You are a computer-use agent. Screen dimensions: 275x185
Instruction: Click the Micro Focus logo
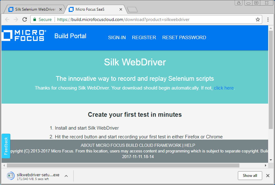(x=24, y=35)
